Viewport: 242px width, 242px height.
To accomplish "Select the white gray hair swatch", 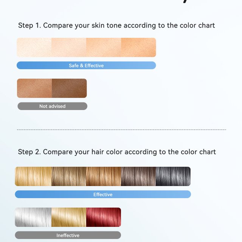I will 33,217.
